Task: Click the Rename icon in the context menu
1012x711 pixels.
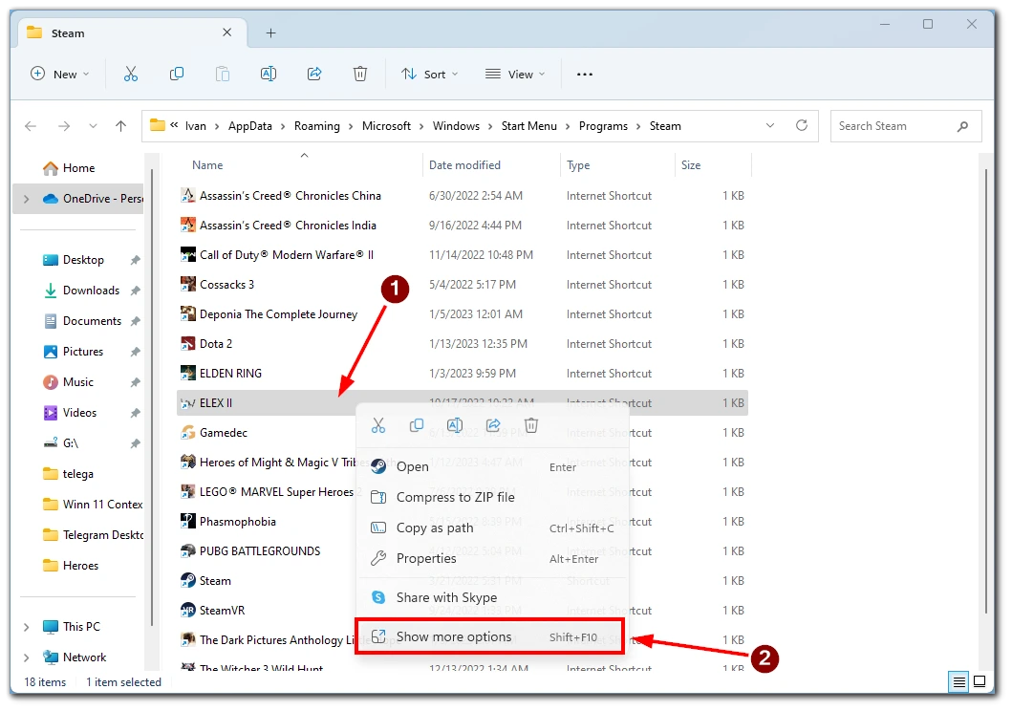Action: click(455, 425)
